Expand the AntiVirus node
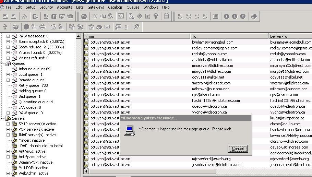Viewport: 312px width, 177px height. click(x=8, y=151)
